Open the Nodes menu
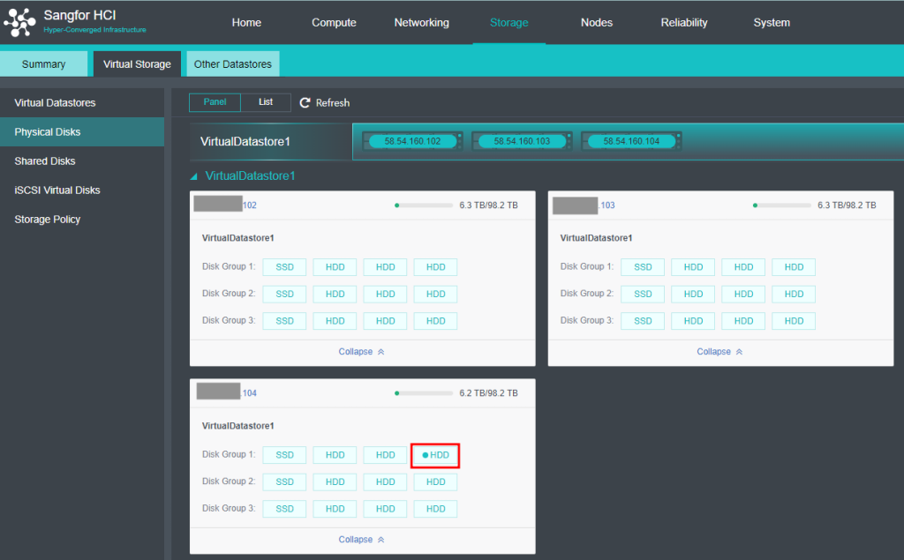Image resolution: width=904 pixels, height=560 pixels. click(597, 22)
